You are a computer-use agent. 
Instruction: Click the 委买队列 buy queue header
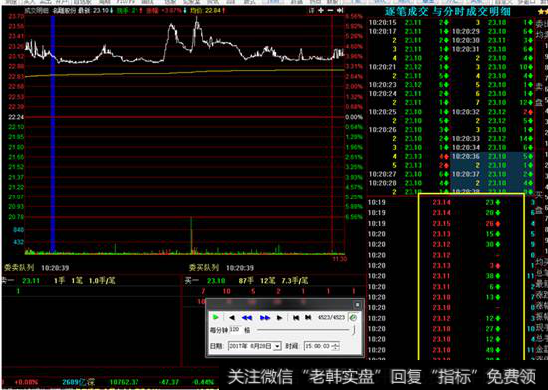tap(204, 268)
